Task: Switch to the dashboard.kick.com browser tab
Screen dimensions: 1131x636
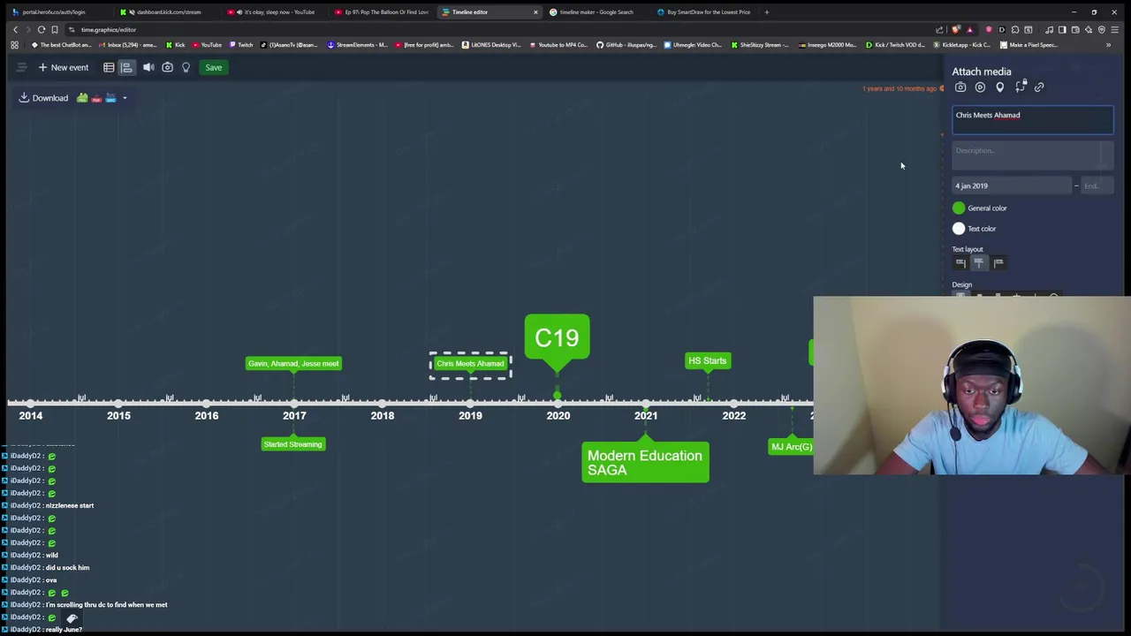Action: (x=166, y=12)
